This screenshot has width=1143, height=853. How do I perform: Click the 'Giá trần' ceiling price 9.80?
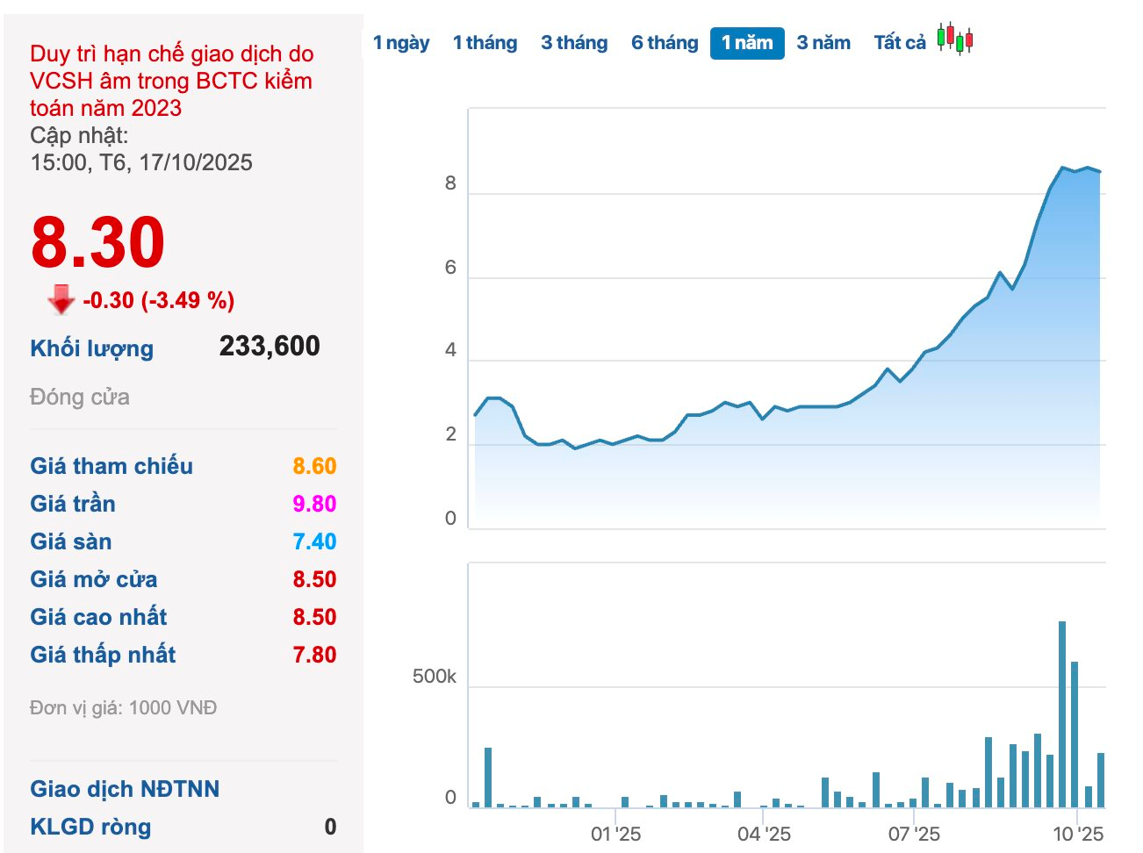(x=314, y=504)
